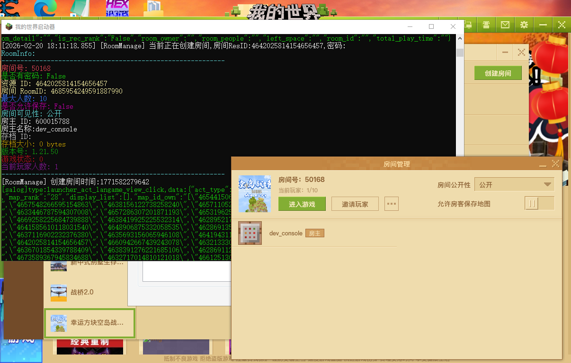Click the 房间可见性: 公开 console line
Image resolution: width=571 pixels, height=363 pixels.
tap(32, 114)
